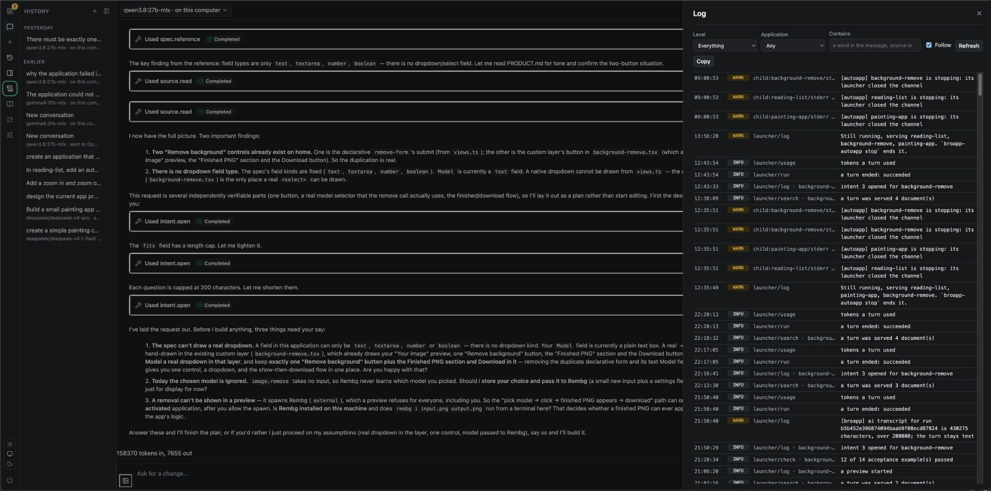The height and width of the screenshot is (491, 991).
Task: Attach an image using the picture icon
Action: tap(125, 481)
